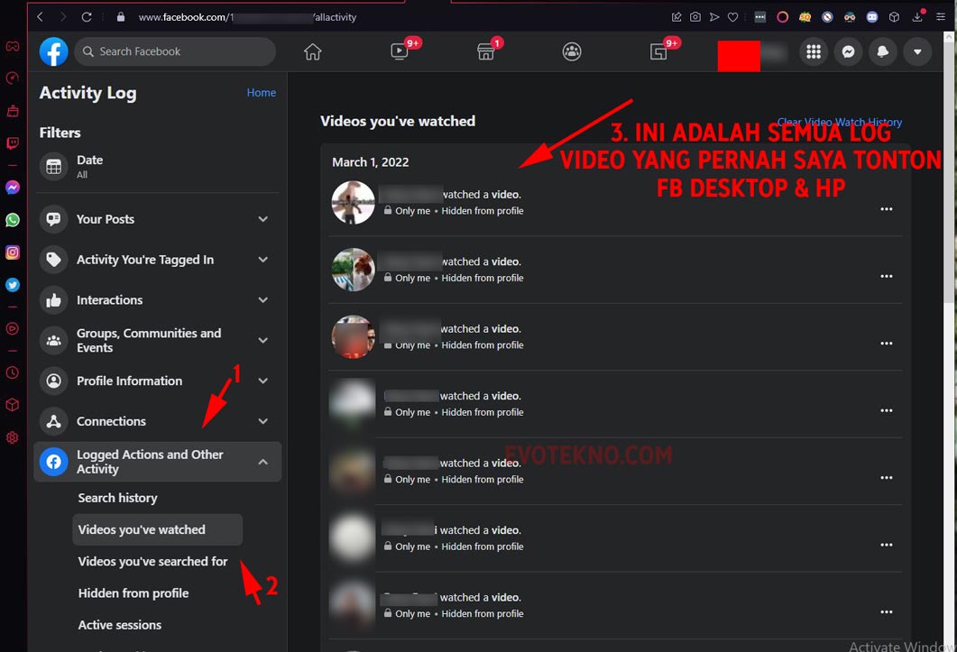Click the Search Facebook input field
Image resolution: width=957 pixels, height=652 pixels.
(176, 52)
